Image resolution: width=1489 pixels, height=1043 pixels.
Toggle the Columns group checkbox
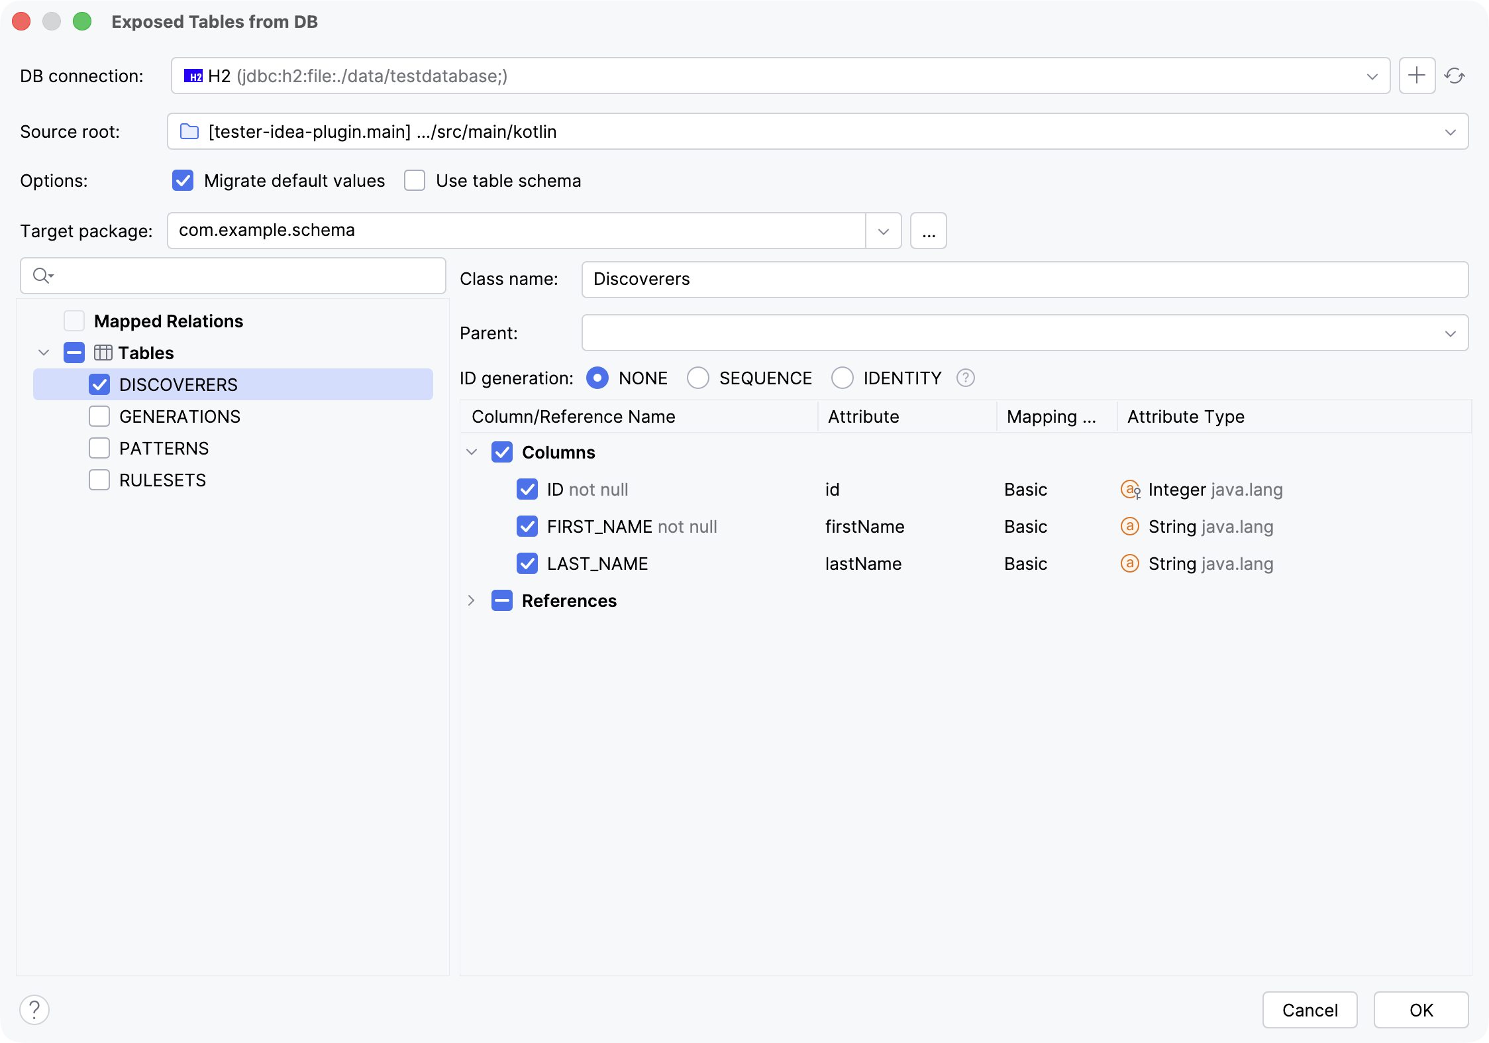point(502,452)
